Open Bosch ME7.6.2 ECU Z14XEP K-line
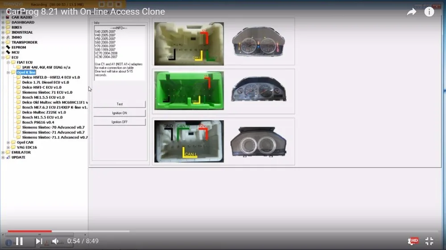446x250 pixels. (55, 107)
